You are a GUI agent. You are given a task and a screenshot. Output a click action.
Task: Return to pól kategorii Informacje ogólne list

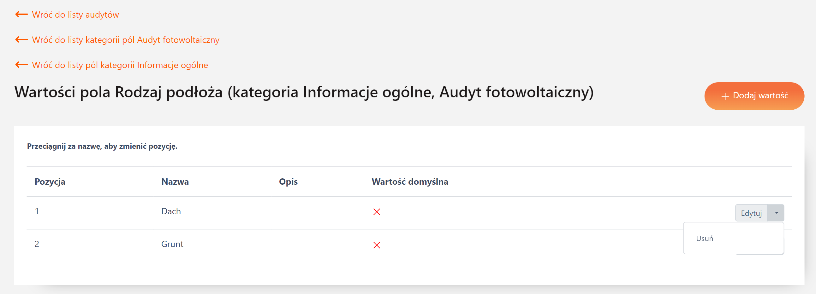point(120,65)
